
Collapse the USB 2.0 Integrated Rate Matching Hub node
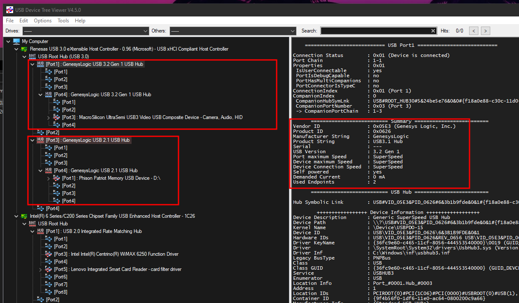tap(33, 231)
